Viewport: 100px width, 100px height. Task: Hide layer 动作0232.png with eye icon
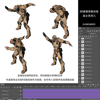(79, 42)
